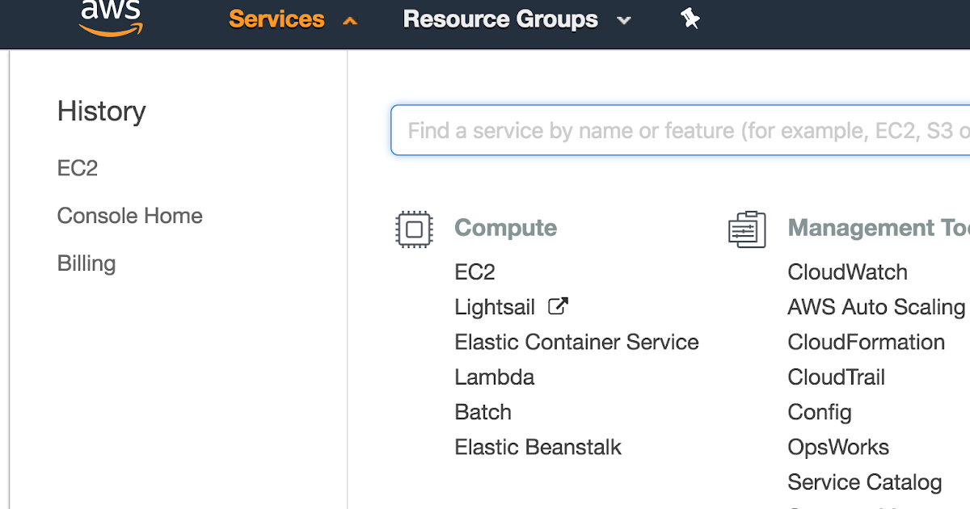Image resolution: width=970 pixels, height=509 pixels.
Task: Click the Management Tools clipboard icon
Action: [747, 229]
